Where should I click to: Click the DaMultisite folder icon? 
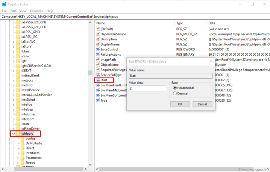[x=22, y=143]
